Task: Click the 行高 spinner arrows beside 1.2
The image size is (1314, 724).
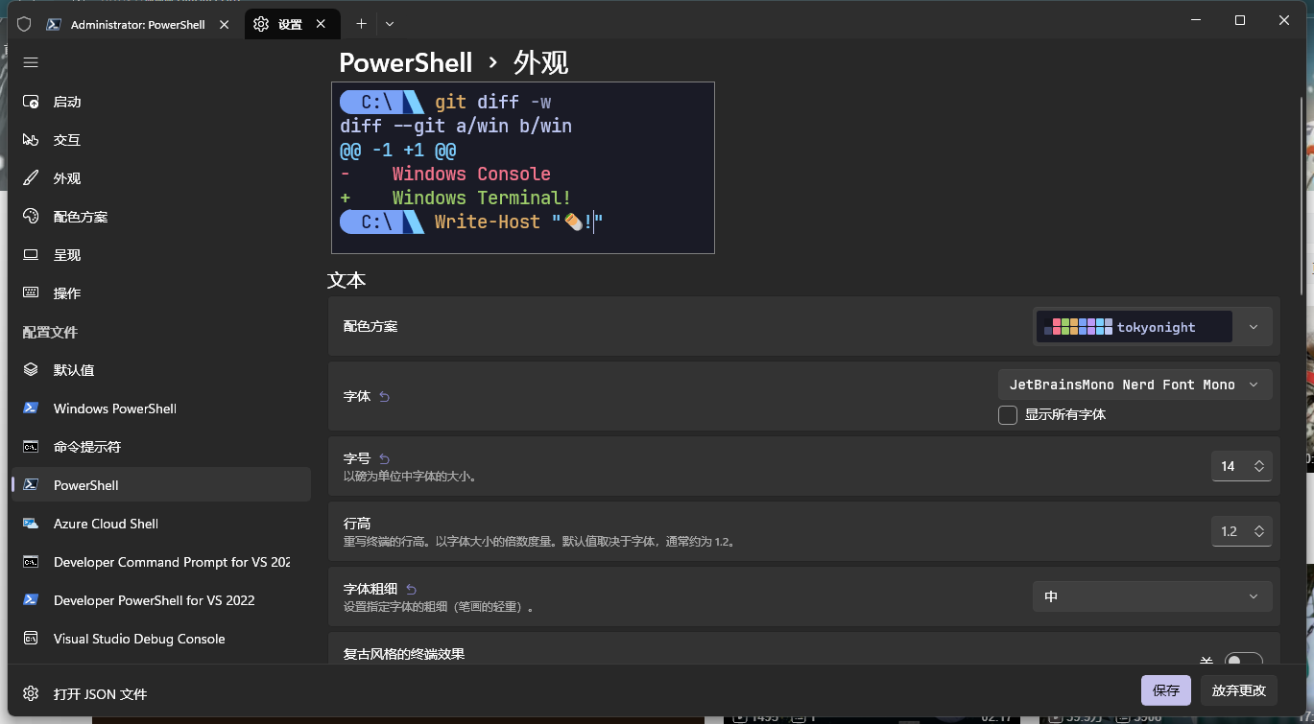Action: point(1258,531)
